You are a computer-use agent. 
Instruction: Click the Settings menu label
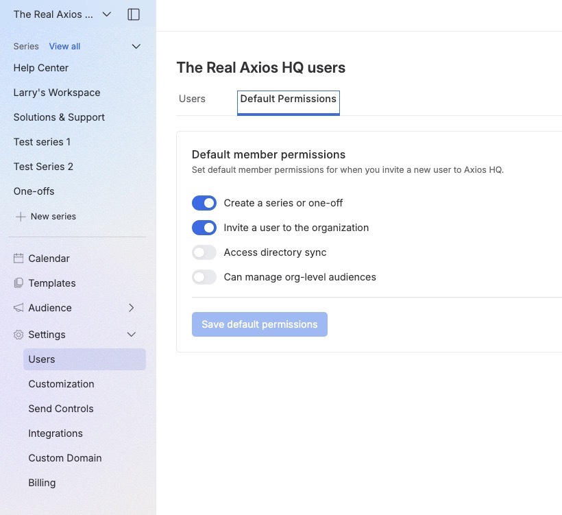coord(47,335)
